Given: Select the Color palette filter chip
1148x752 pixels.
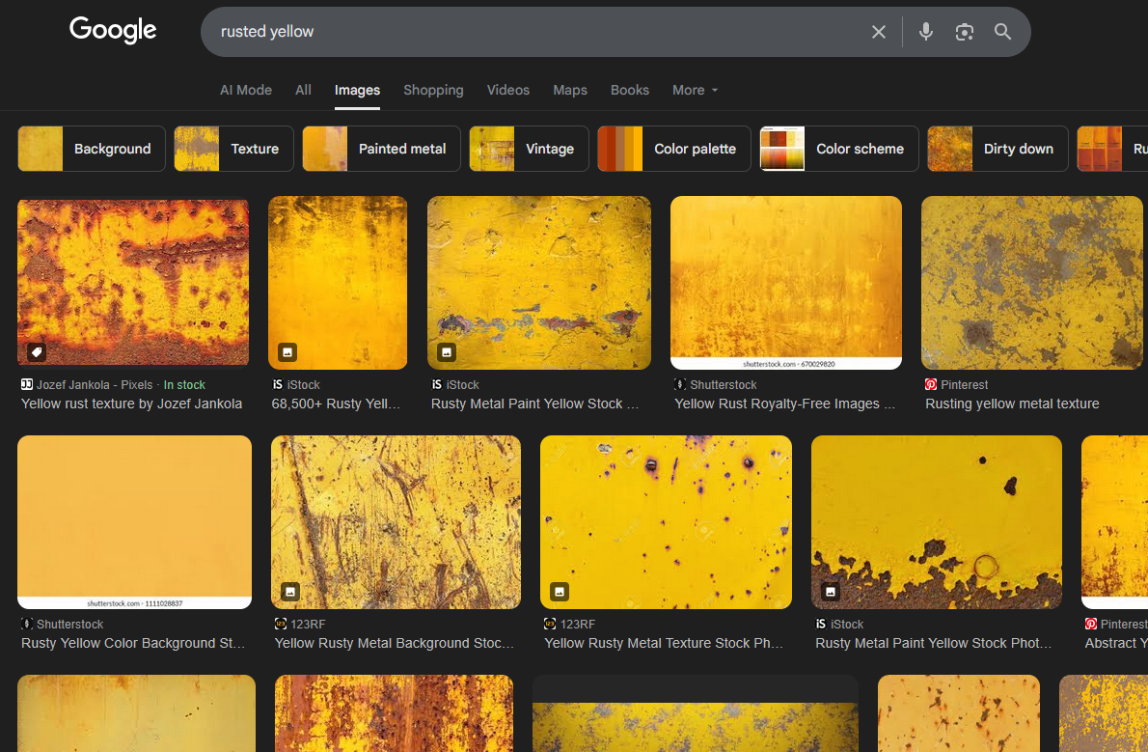Looking at the screenshot, I should click(x=673, y=149).
